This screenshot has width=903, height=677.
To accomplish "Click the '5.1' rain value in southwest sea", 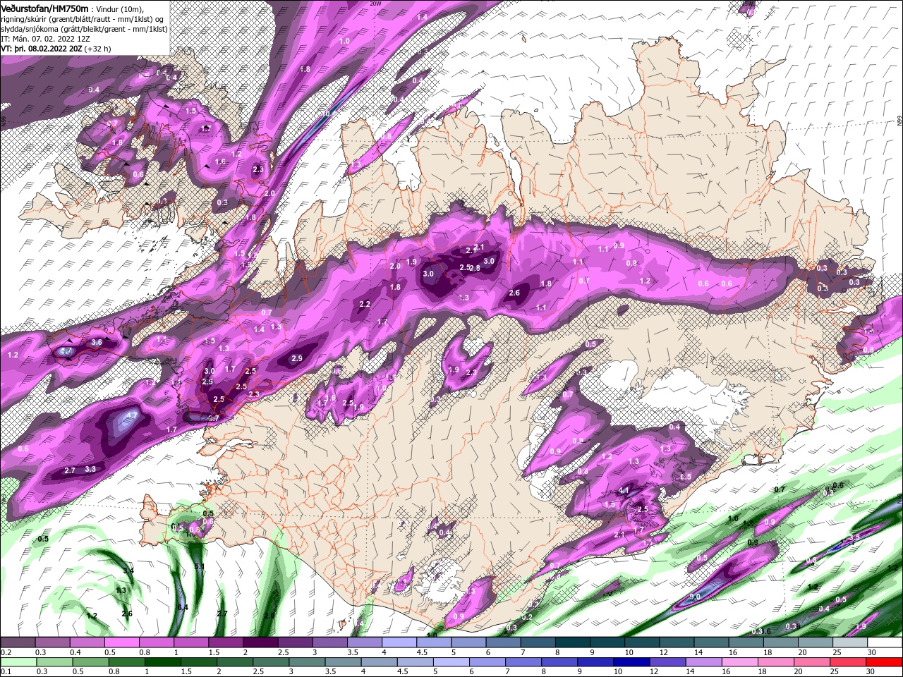I will pos(199,566).
